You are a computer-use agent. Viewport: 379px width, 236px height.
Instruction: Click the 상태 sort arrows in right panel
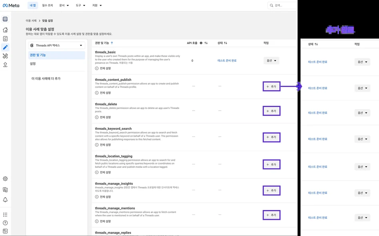coord(316,44)
